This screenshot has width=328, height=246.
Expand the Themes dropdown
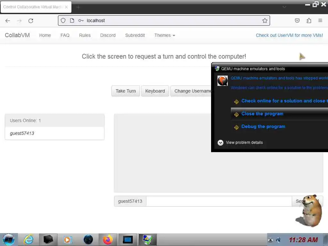pos(165,35)
